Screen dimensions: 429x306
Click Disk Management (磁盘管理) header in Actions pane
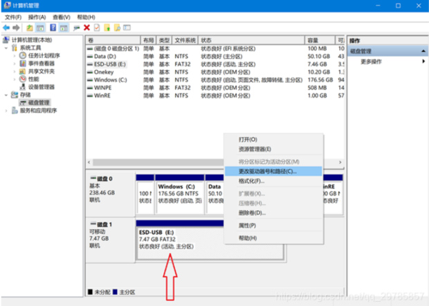pyautogui.click(x=387, y=51)
